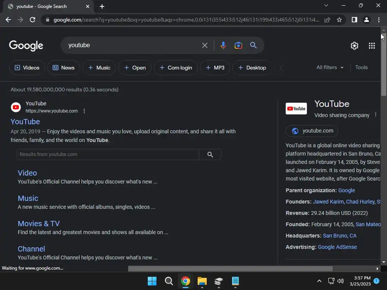Screen dimensions: 387x290
Task: Click the Google logo
Action: click(26, 46)
